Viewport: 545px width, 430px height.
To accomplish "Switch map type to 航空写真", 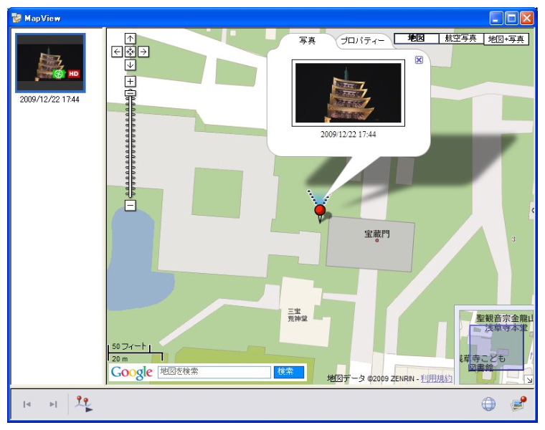I will tap(460, 39).
